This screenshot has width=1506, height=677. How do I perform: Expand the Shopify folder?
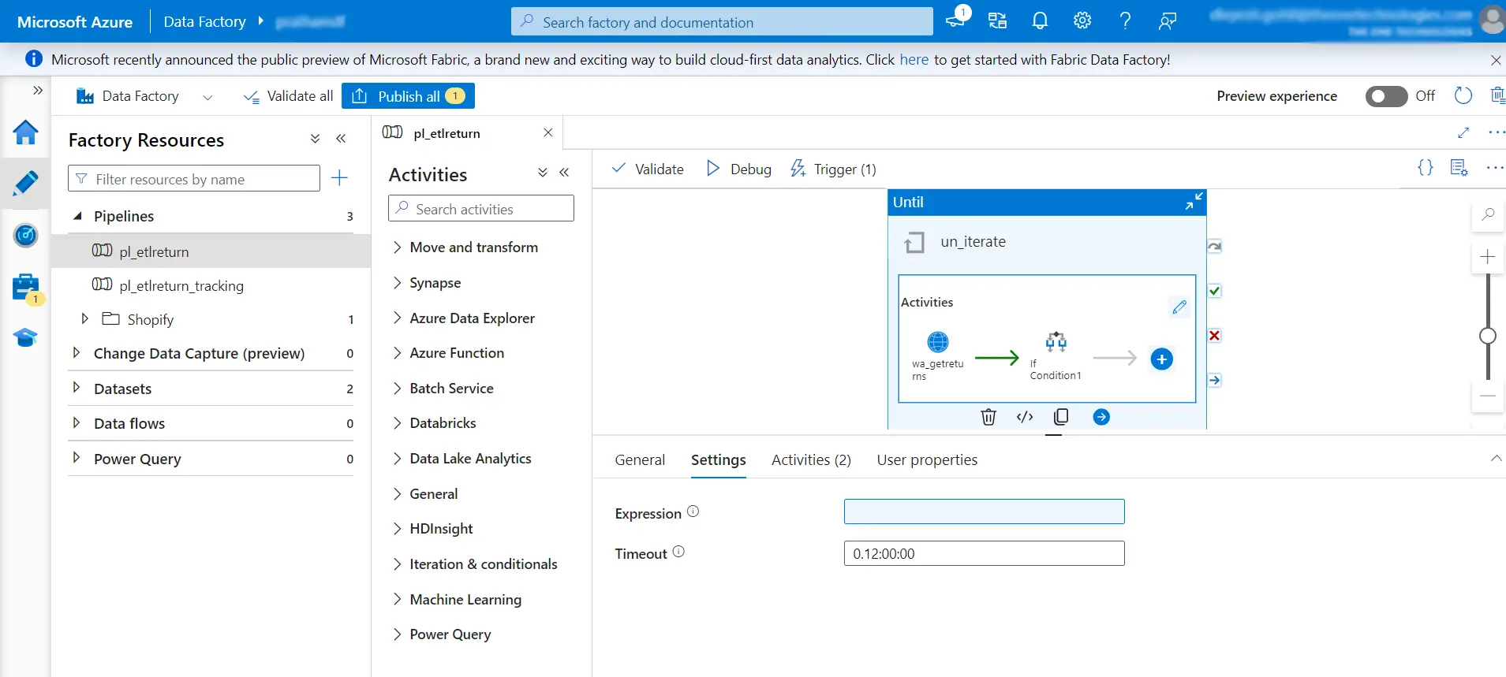point(85,318)
